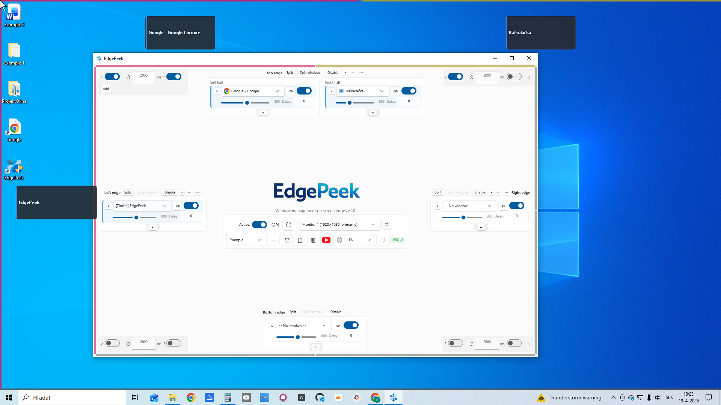The width and height of the screenshot is (721, 405).
Task: Click the Google - Google Chrome preview tile
Action: (180, 33)
